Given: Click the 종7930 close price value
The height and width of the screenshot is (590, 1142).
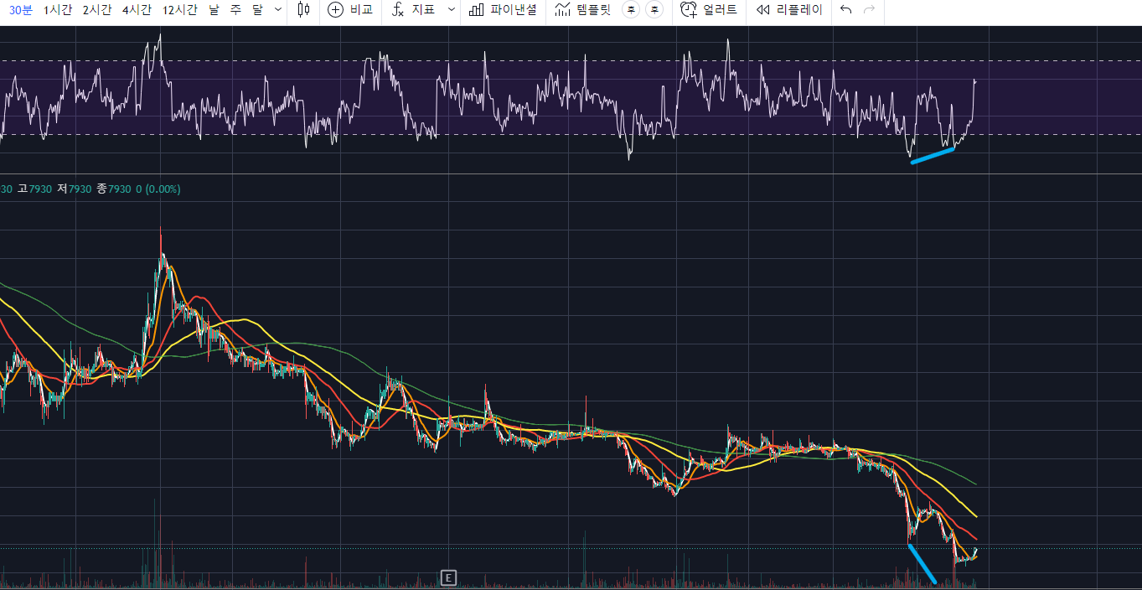Looking at the screenshot, I should coord(114,189).
